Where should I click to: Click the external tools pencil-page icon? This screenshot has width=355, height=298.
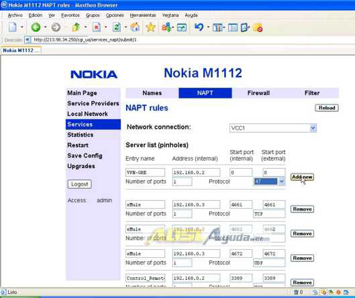click(x=246, y=27)
